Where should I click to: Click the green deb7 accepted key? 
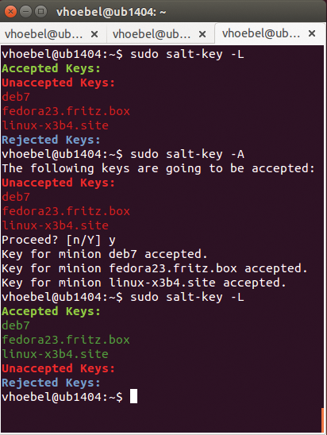coord(16,325)
